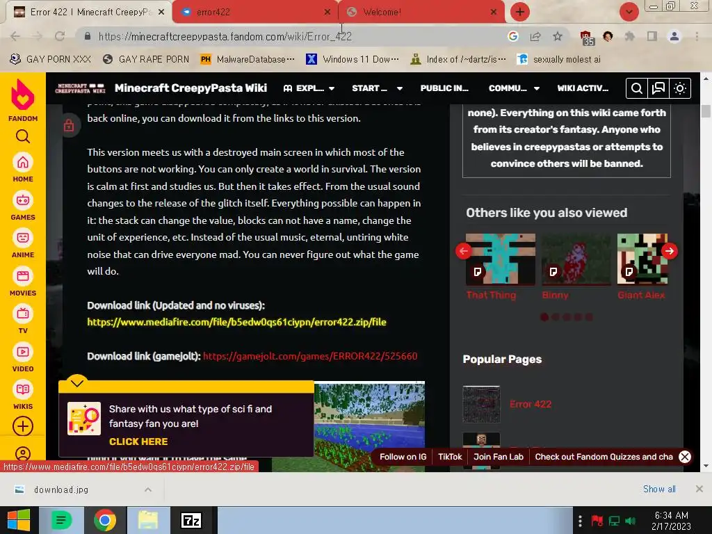Open the wiki search magnifier icon
712x534 pixels.
pyautogui.click(x=637, y=88)
